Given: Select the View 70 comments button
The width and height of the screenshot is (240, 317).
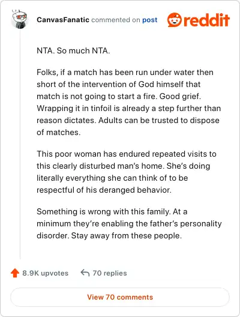Looking at the screenshot, I should tap(120, 297).
